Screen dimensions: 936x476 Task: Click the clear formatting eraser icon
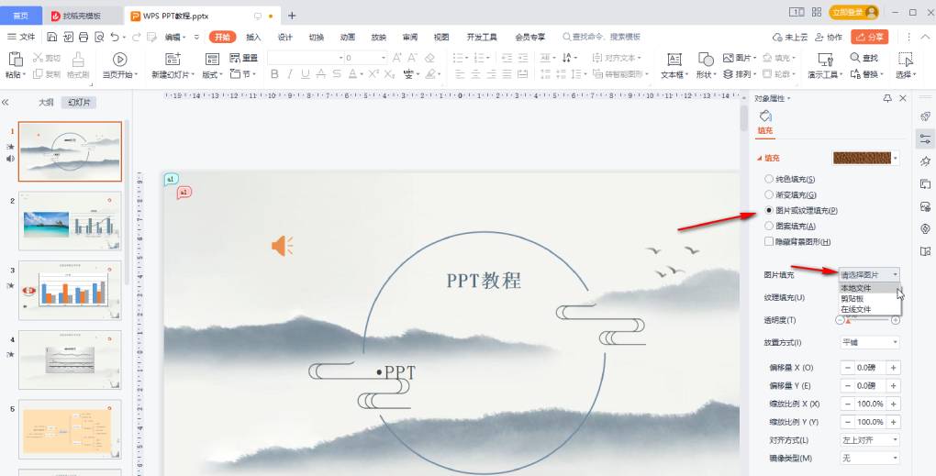[429, 58]
